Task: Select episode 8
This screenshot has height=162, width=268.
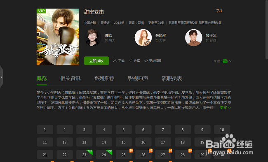Action: 183,130
